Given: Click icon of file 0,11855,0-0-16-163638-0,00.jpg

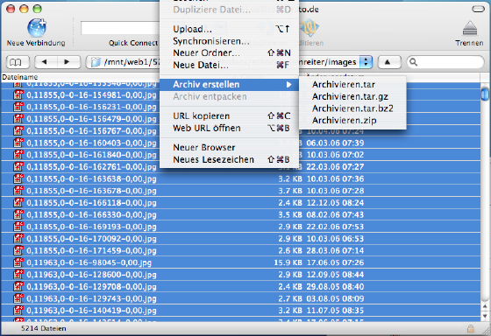Looking at the screenshot, I should [18, 178].
